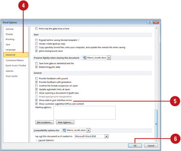Click document icon in Compatibility options combo box
181x151 pixels.
pyautogui.click(x=64, y=130)
